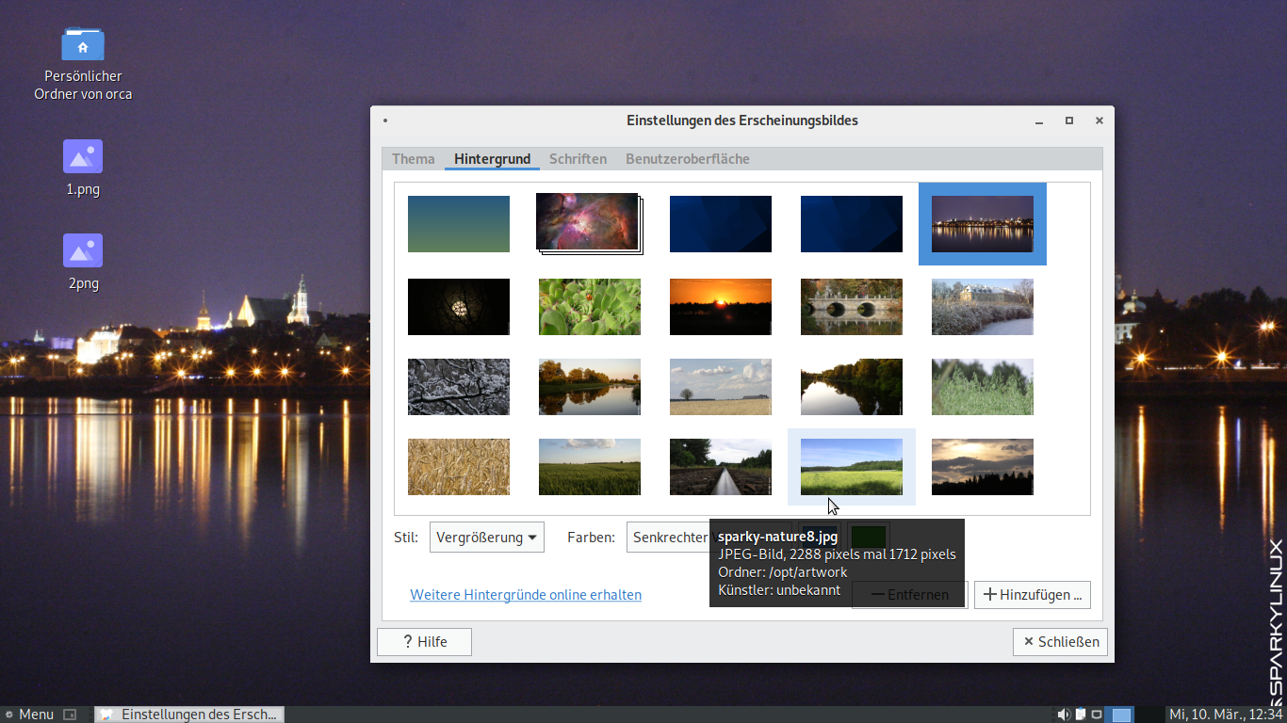Viewport: 1287px width, 723px height.
Task: Click the Hinzufügen button
Action: click(x=1033, y=595)
